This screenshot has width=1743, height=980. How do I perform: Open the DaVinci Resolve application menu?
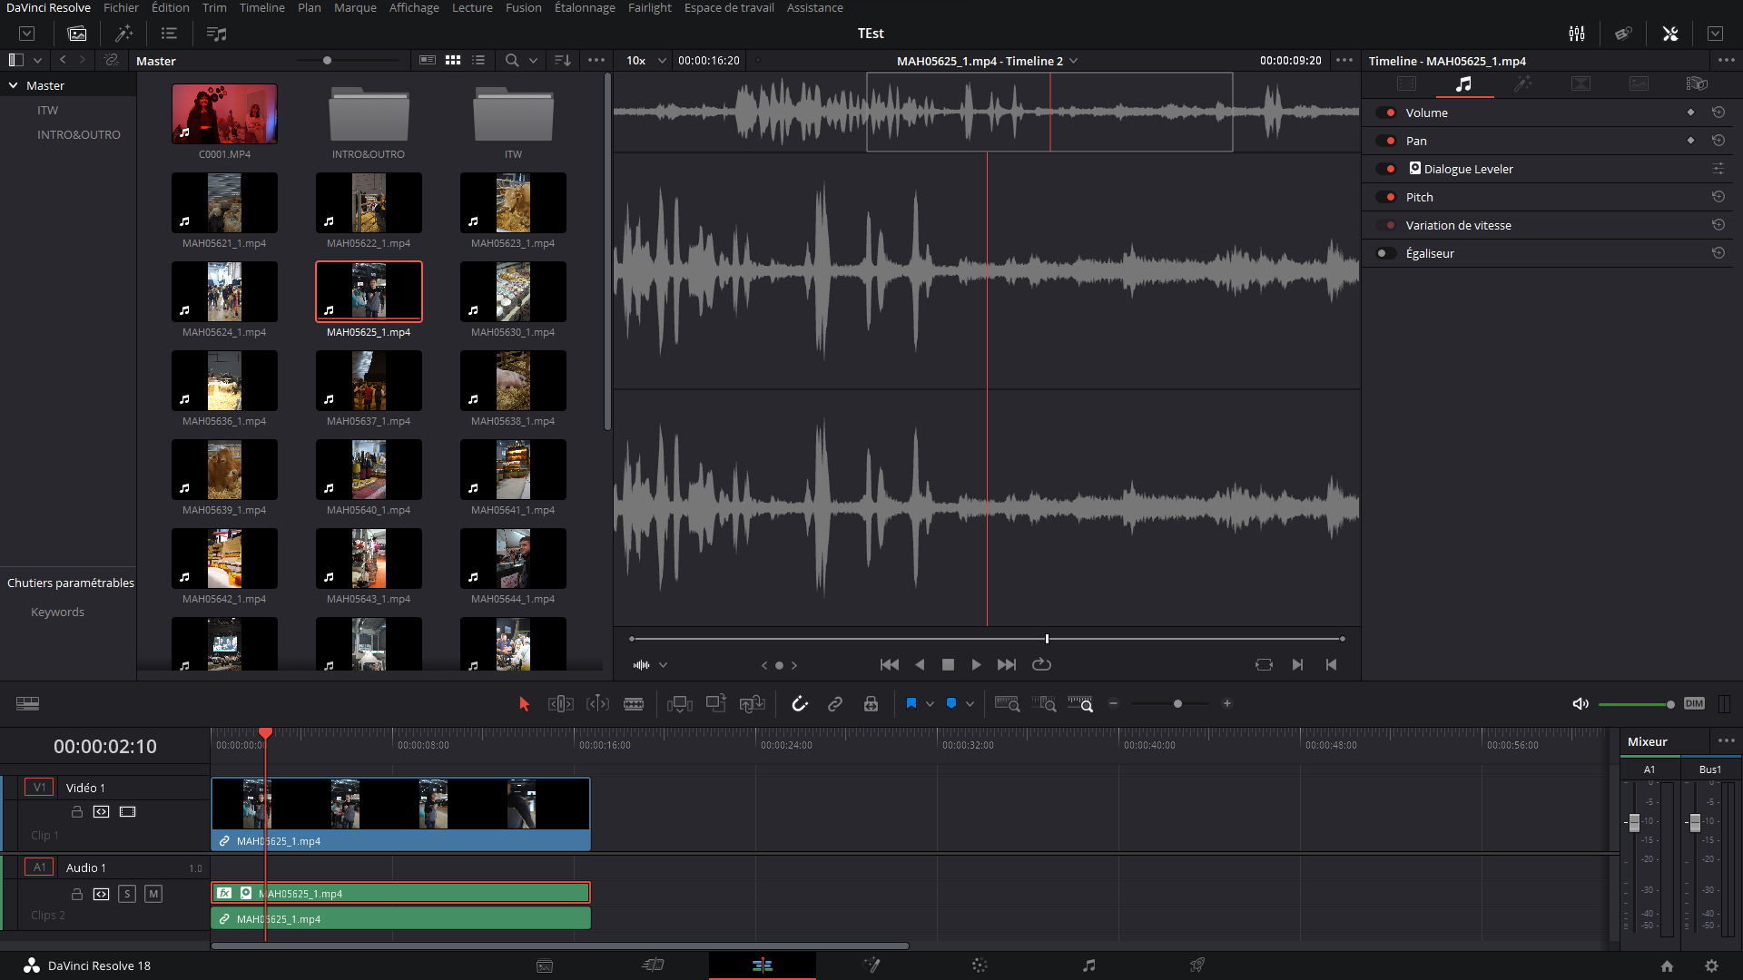pos(49,8)
